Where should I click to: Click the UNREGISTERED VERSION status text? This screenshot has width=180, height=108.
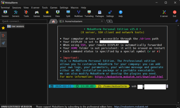(x=16, y=107)
